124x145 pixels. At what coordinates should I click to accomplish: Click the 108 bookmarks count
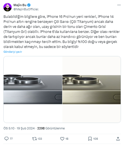95,139
